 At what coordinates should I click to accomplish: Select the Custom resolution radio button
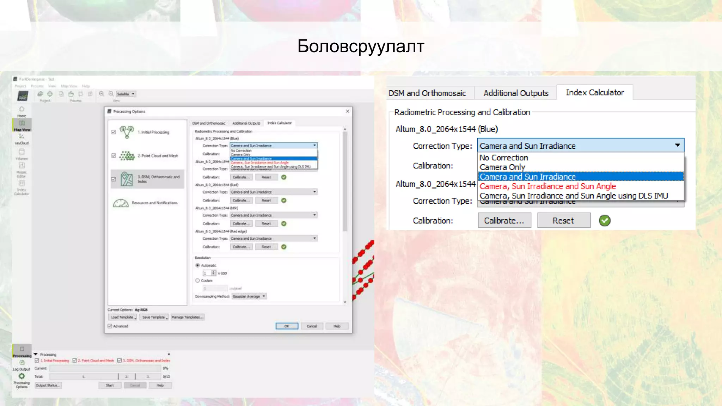click(x=197, y=281)
